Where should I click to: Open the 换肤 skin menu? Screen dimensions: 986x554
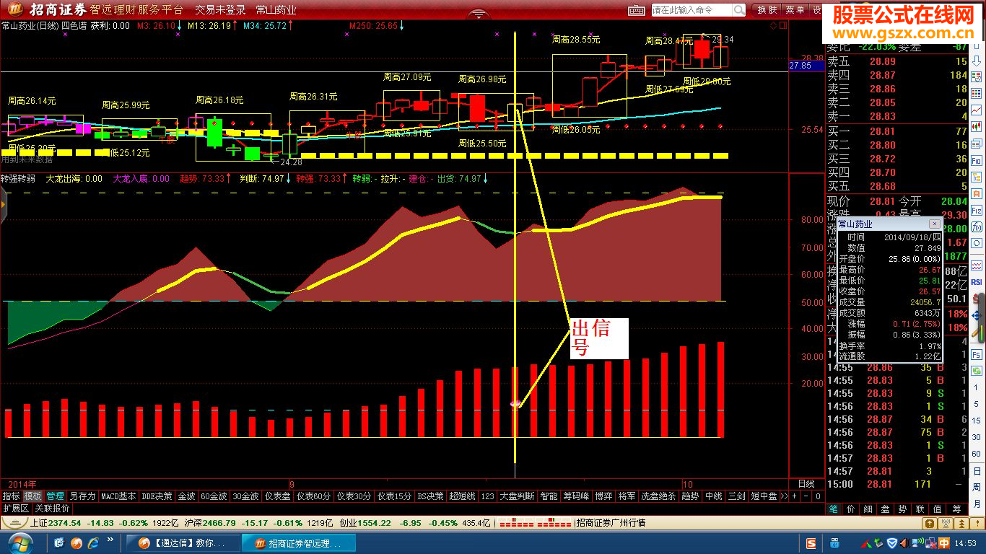767,10
